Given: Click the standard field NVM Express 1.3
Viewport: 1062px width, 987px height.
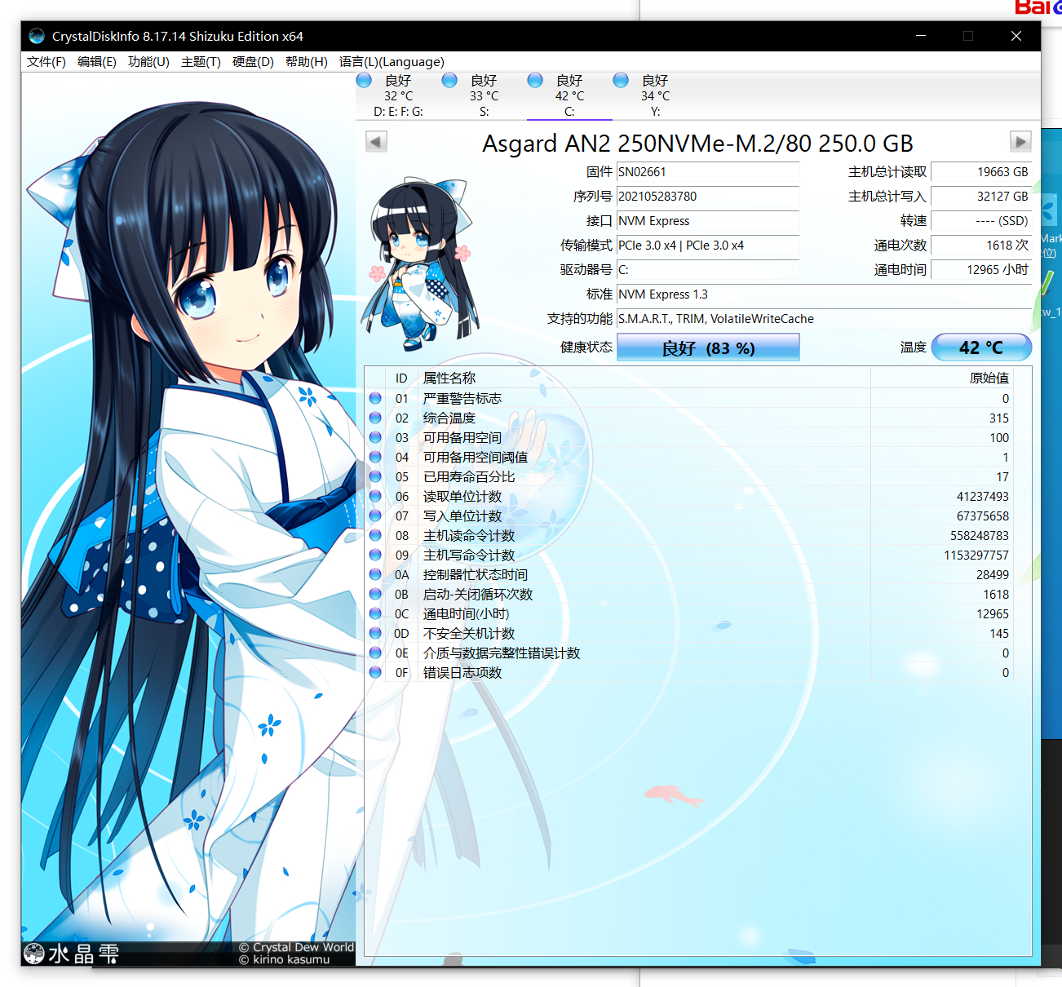Looking at the screenshot, I should (x=824, y=294).
